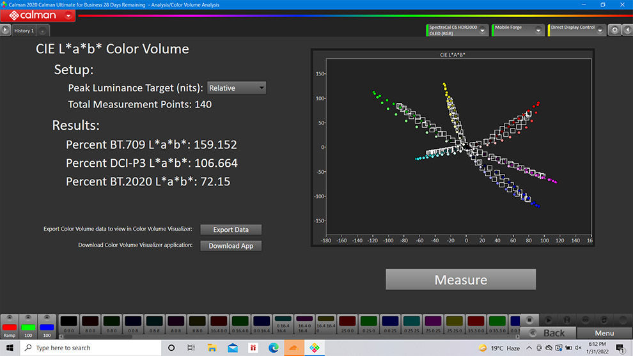Select the 25 0 25 patch
The image size is (633, 356).
433,324
